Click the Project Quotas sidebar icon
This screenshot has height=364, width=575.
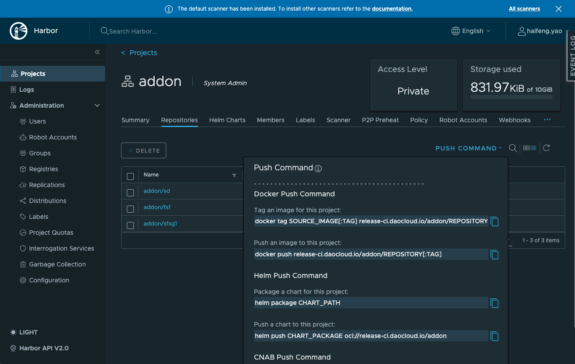coord(23,233)
